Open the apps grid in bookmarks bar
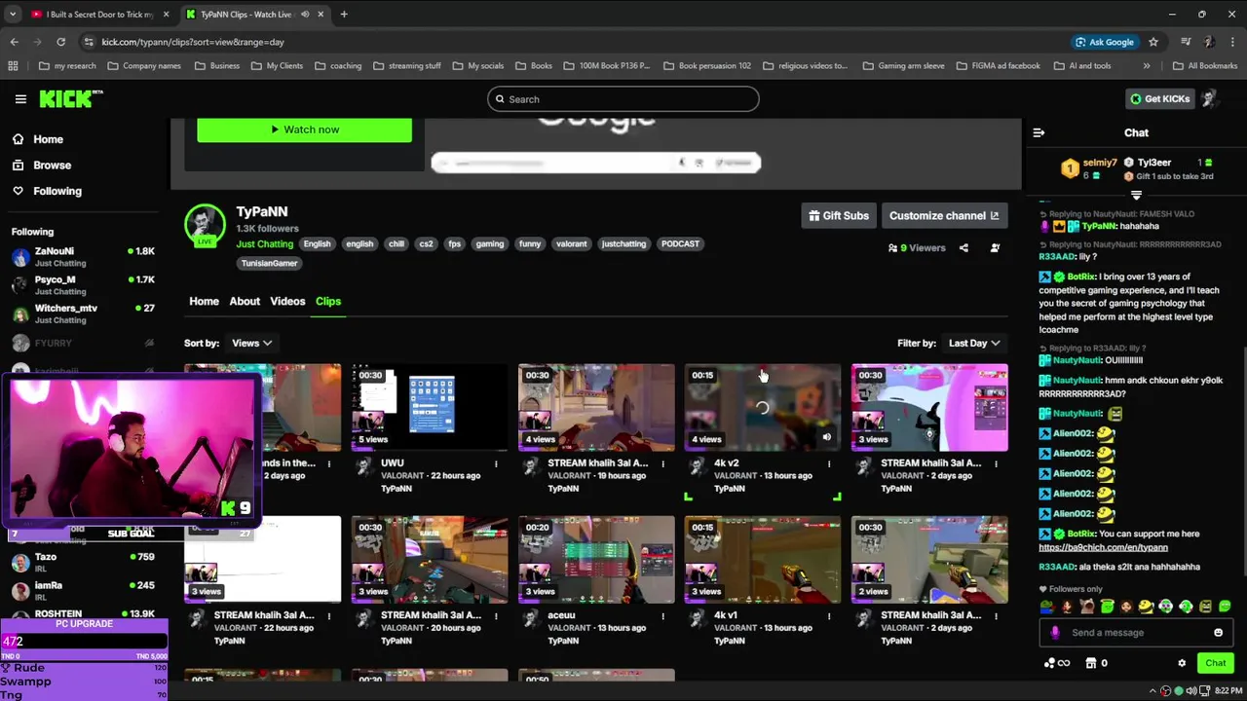Screen dimensions: 1247x701 point(13,66)
